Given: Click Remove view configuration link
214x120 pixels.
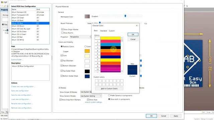Looking at the screenshot, I should pyautogui.click(x=22, y=108).
